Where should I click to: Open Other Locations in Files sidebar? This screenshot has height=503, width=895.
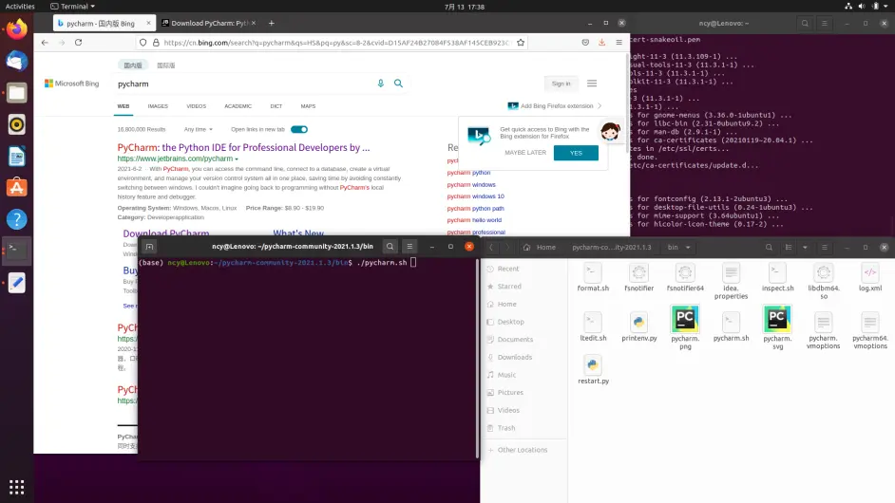(523, 450)
